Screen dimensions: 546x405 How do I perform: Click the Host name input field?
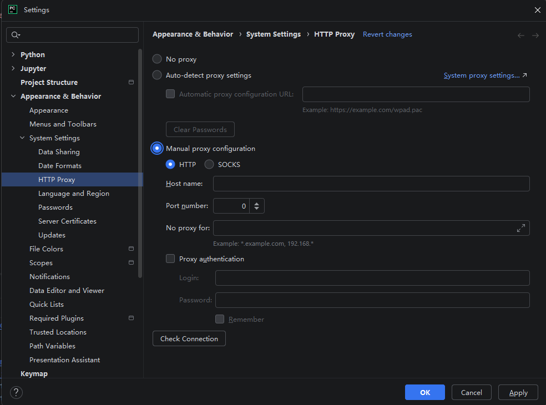pos(371,184)
